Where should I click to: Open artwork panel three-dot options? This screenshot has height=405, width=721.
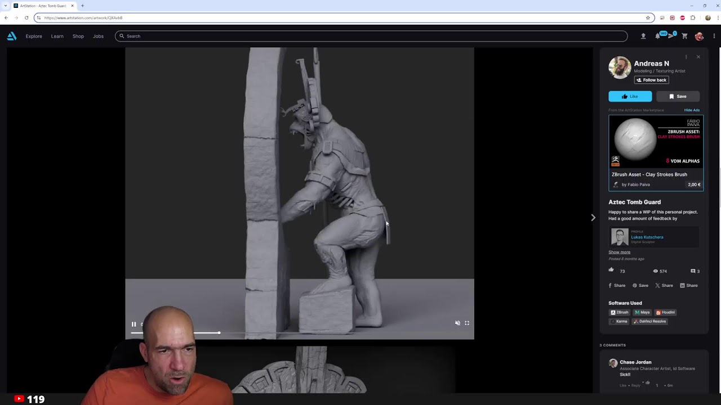tap(686, 57)
